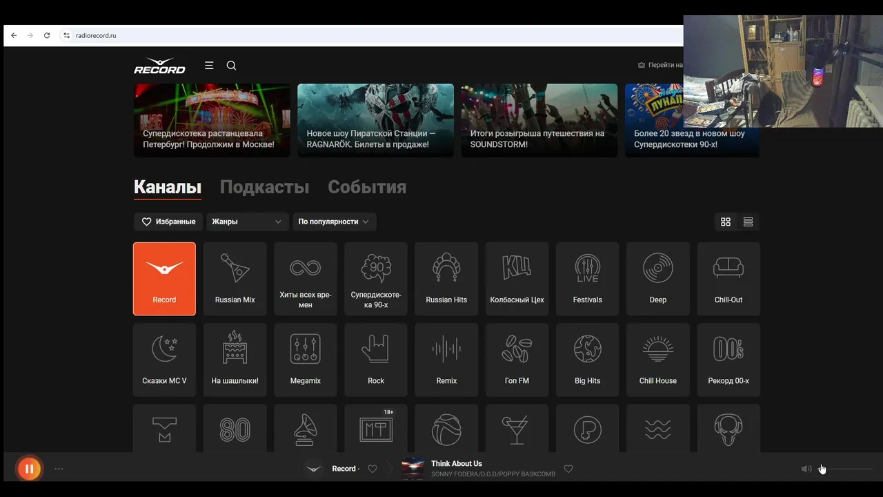Open the Remix channel
Viewport: 883px width, 497px height.
446,360
